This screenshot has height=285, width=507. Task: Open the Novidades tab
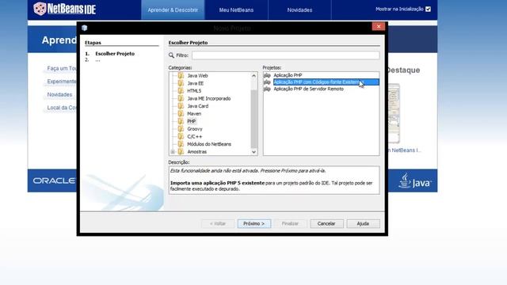[299, 10]
